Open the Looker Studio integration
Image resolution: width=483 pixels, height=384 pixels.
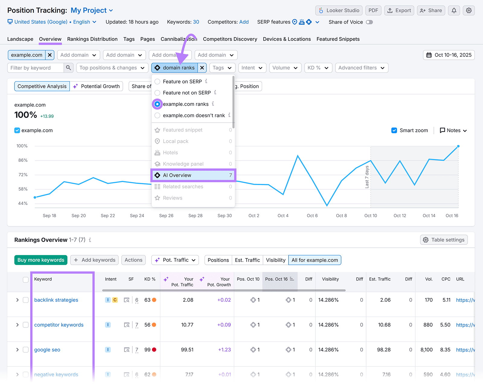338,10
